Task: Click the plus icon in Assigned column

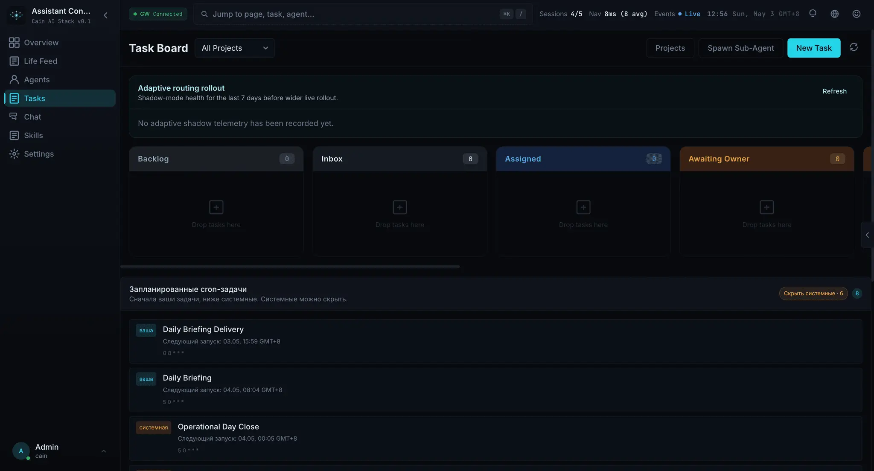Action: (583, 207)
